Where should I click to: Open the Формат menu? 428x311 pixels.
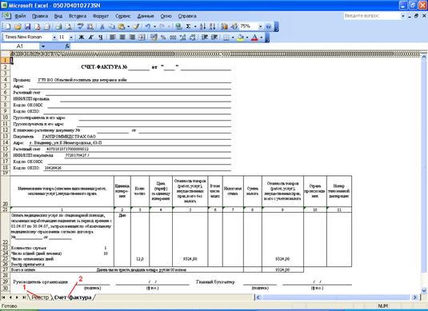[101, 16]
